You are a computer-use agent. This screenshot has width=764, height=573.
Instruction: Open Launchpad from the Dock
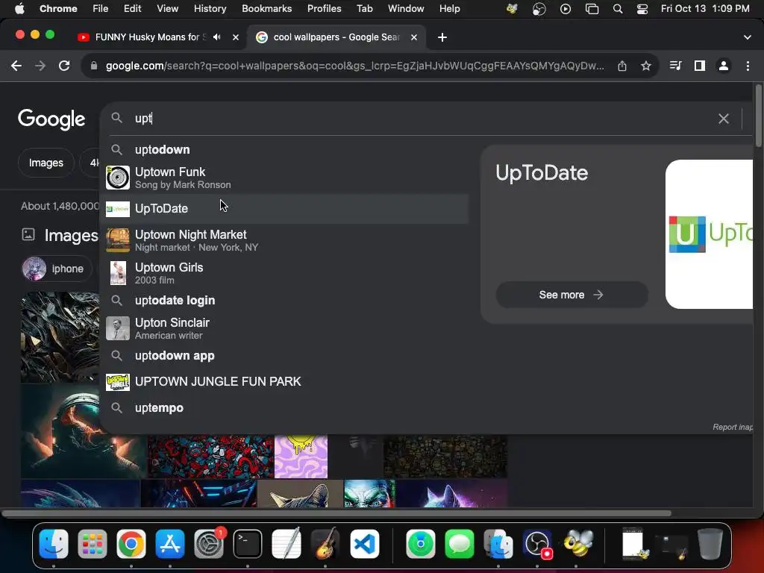pyautogui.click(x=92, y=543)
